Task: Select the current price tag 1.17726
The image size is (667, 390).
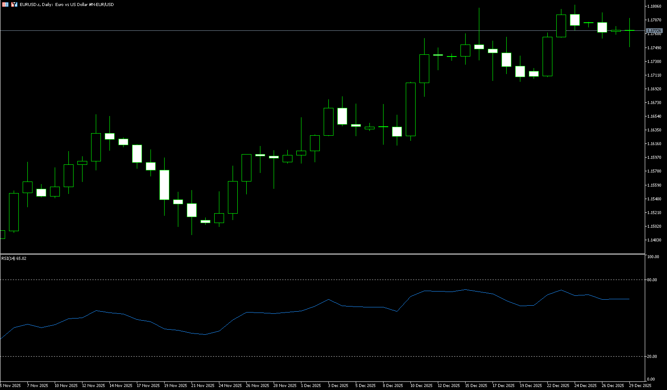Action: [654, 31]
